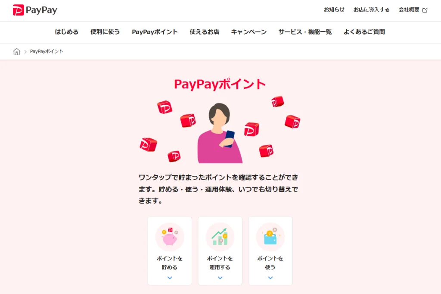This screenshot has width=441, height=294.
Task: Click the PayPay logo in the header
Action: coord(35,10)
